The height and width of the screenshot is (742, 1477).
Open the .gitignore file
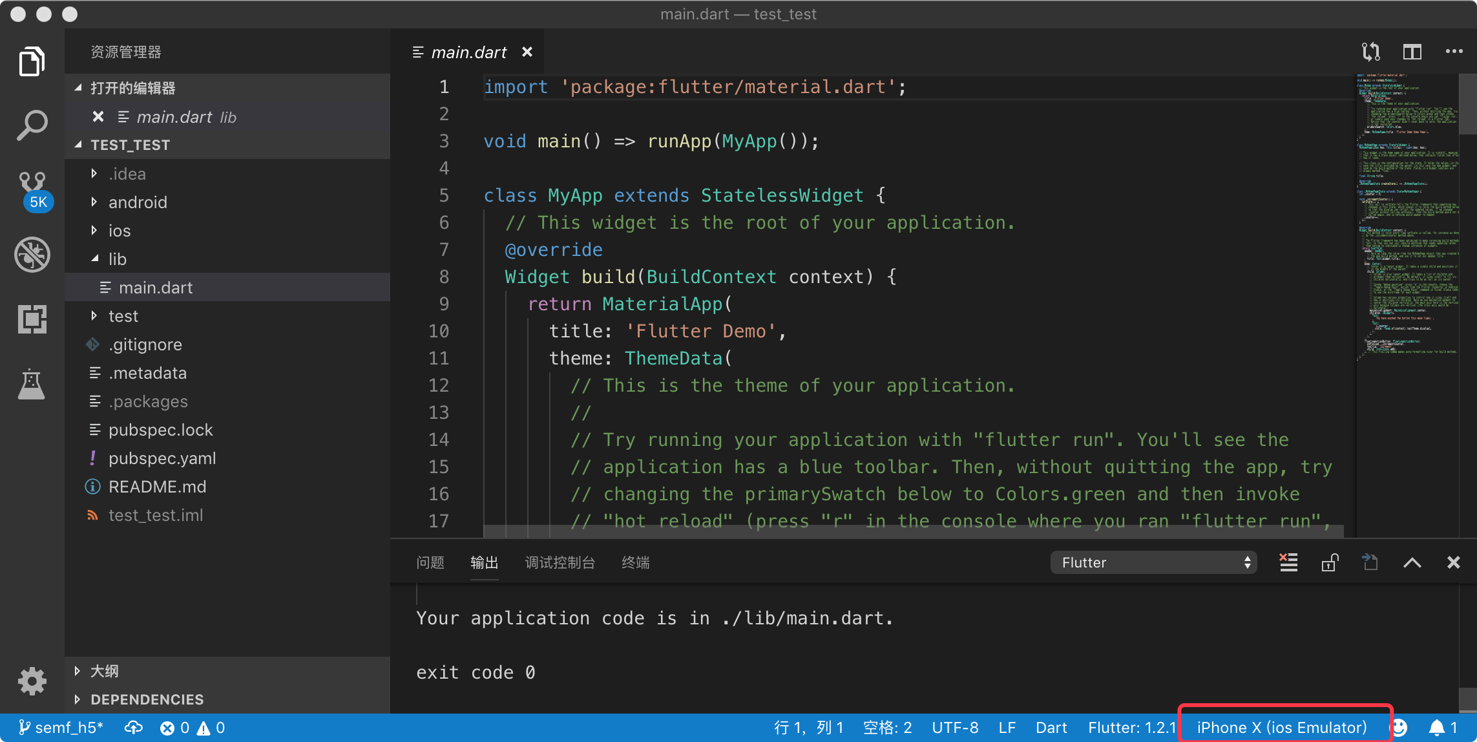pyautogui.click(x=227, y=344)
